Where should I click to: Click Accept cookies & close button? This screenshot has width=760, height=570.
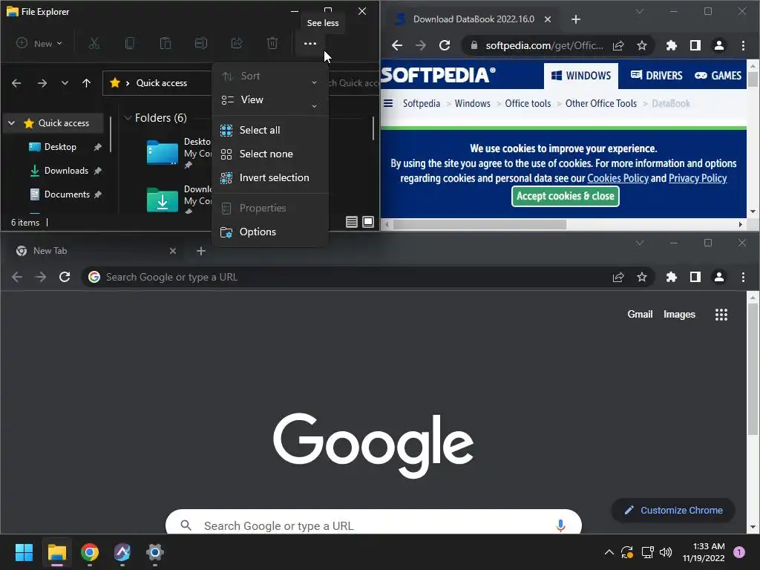pyautogui.click(x=565, y=196)
